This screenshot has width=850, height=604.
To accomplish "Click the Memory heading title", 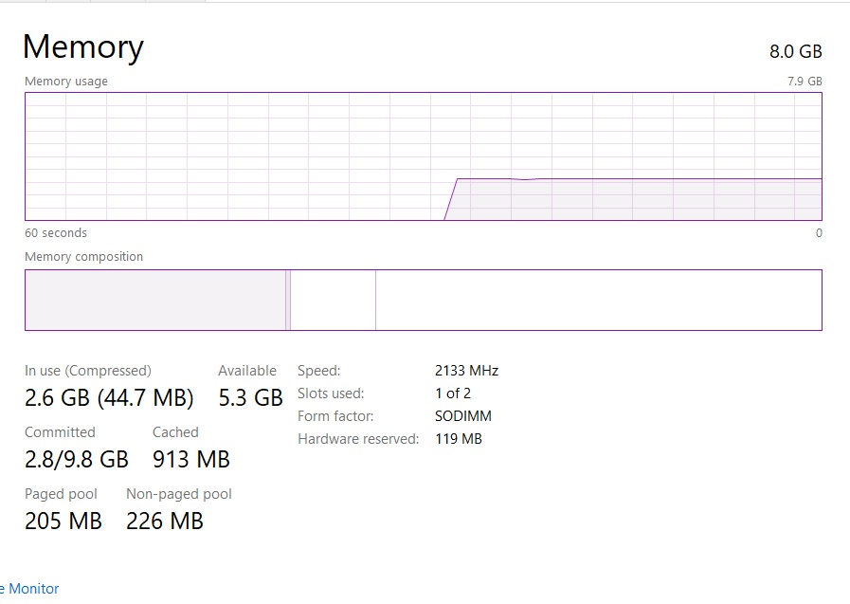I will 83,46.
